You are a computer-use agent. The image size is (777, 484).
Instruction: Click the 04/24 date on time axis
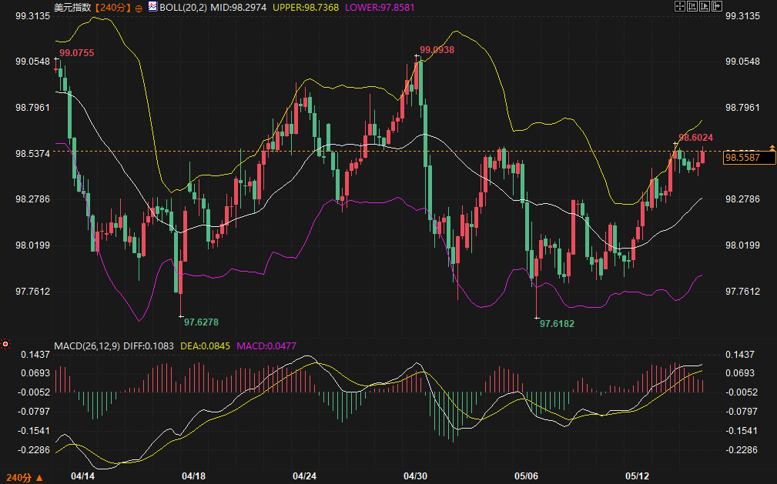coord(304,476)
